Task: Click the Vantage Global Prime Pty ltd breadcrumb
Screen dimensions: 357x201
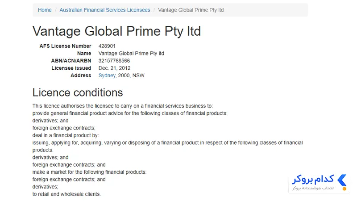Action: 191,10
